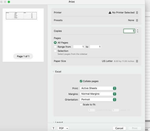Click the Cancel button
Image resolution: width=150 pixels, height=131 pixels.
[x=119, y=128]
